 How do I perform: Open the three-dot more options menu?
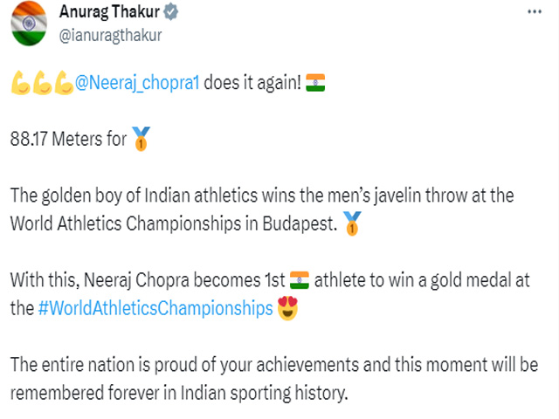[x=535, y=11]
